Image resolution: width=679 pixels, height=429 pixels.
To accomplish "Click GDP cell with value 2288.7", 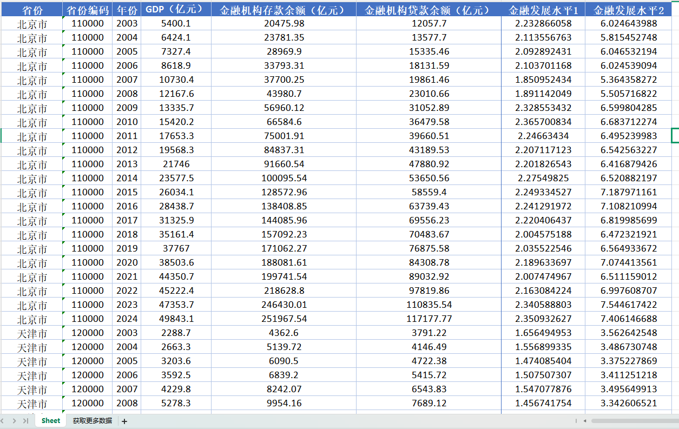I will (x=176, y=333).
